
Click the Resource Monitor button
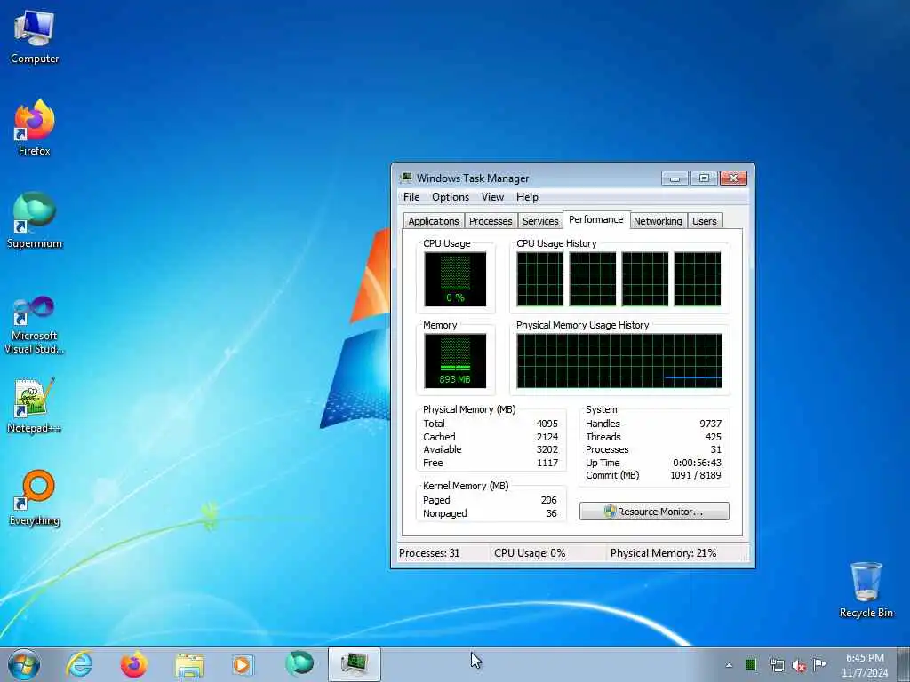click(654, 511)
